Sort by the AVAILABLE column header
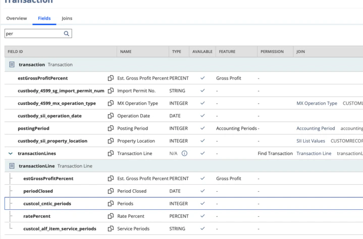This screenshot has width=363, height=239. coord(202,52)
